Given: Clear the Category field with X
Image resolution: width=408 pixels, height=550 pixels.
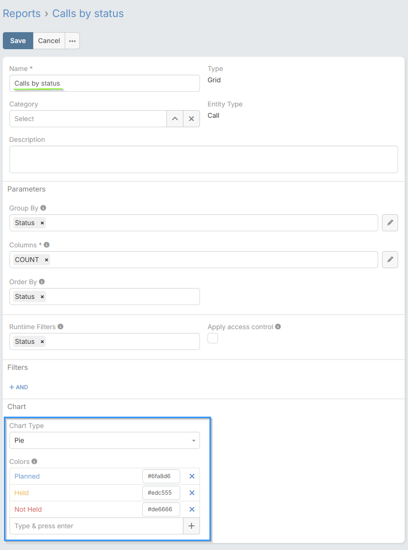Looking at the screenshot, I should click(x=191, y=119).
